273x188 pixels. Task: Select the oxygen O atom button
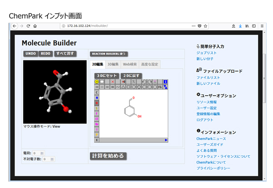coord(96,103)
